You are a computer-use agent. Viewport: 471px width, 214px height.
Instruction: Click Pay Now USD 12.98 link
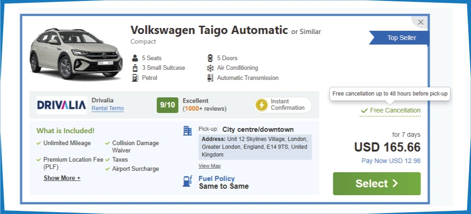pyautogui.click(x=391, y=161)
